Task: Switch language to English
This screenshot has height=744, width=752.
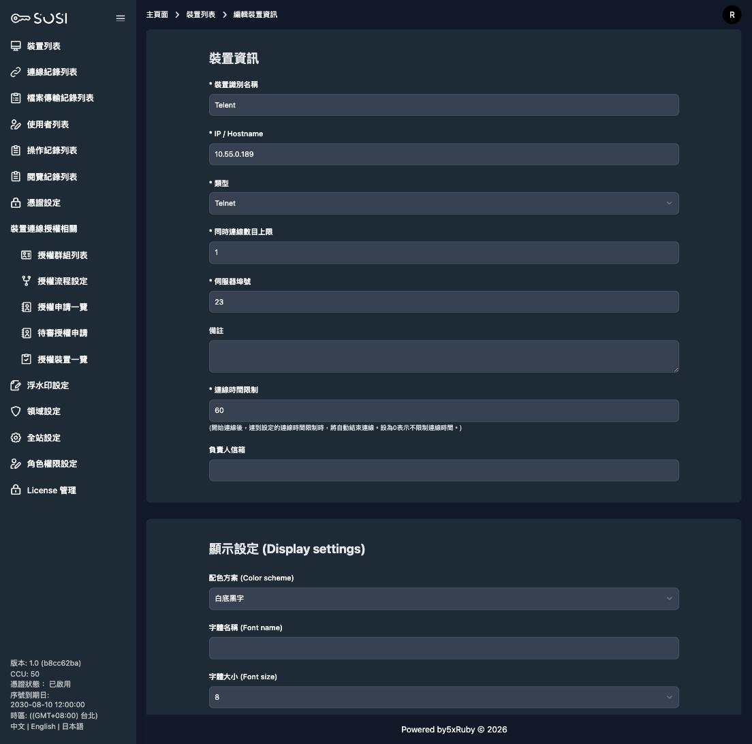Action: pos(43,726)
